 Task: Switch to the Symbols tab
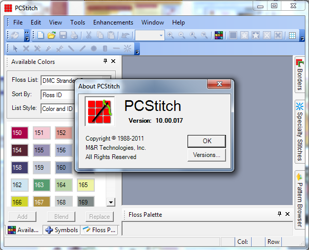pos(61,230)
